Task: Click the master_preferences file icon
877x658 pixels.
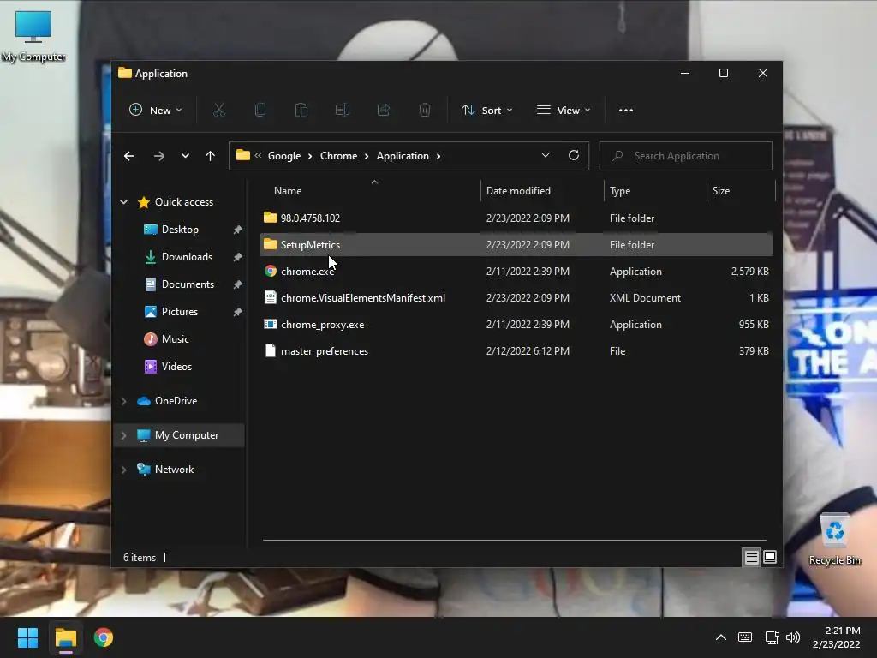Action: 271,350
